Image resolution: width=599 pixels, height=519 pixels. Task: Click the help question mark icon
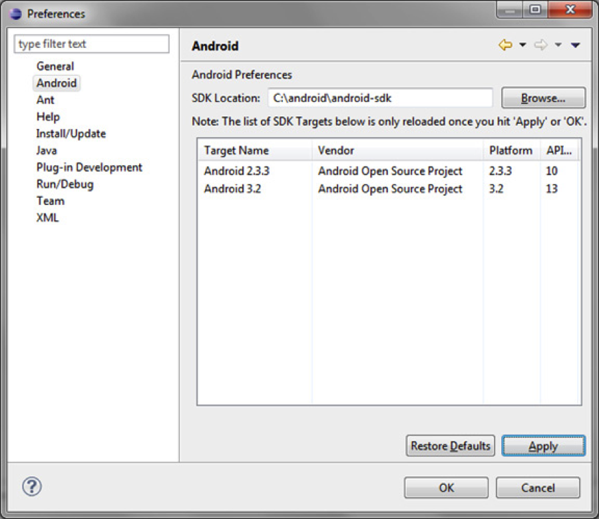coord(32,486)
